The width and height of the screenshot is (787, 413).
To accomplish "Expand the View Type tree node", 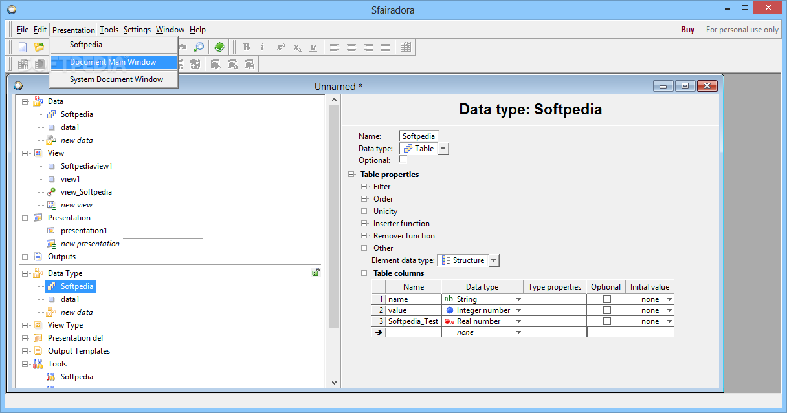I will click(25, 325).
